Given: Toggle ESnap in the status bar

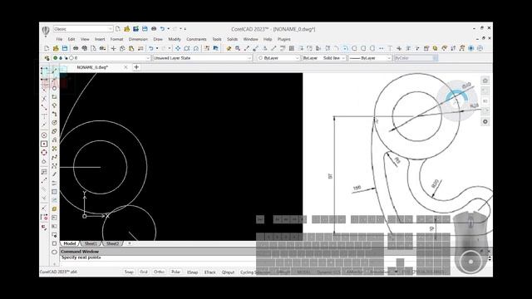Looking at the screenshot, I should click(x=193, y=272).
